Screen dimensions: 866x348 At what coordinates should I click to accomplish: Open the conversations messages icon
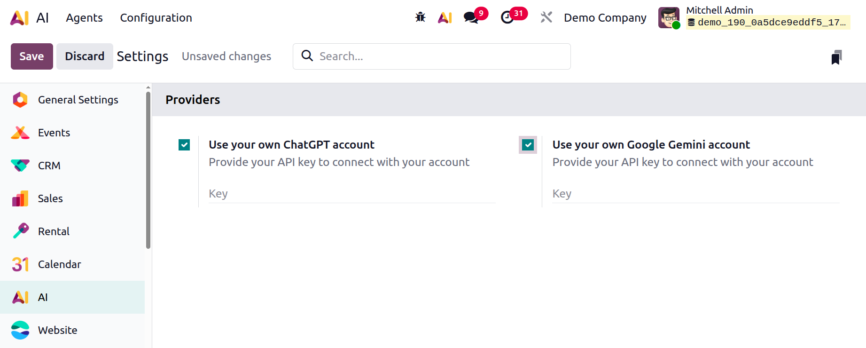[471, 17]
